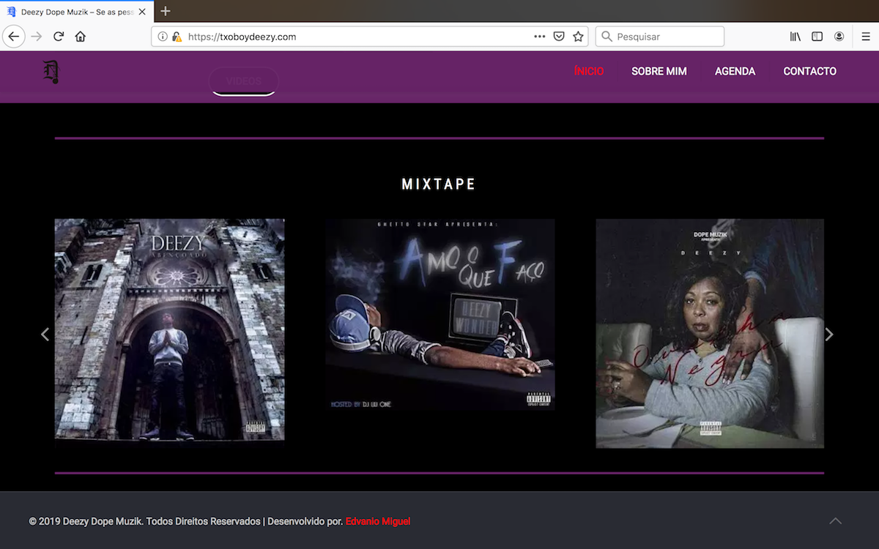This screenshot has width=879, height=549.
Task: Show next mixtape with right carousel arrow
Action: tap(829, 334)
